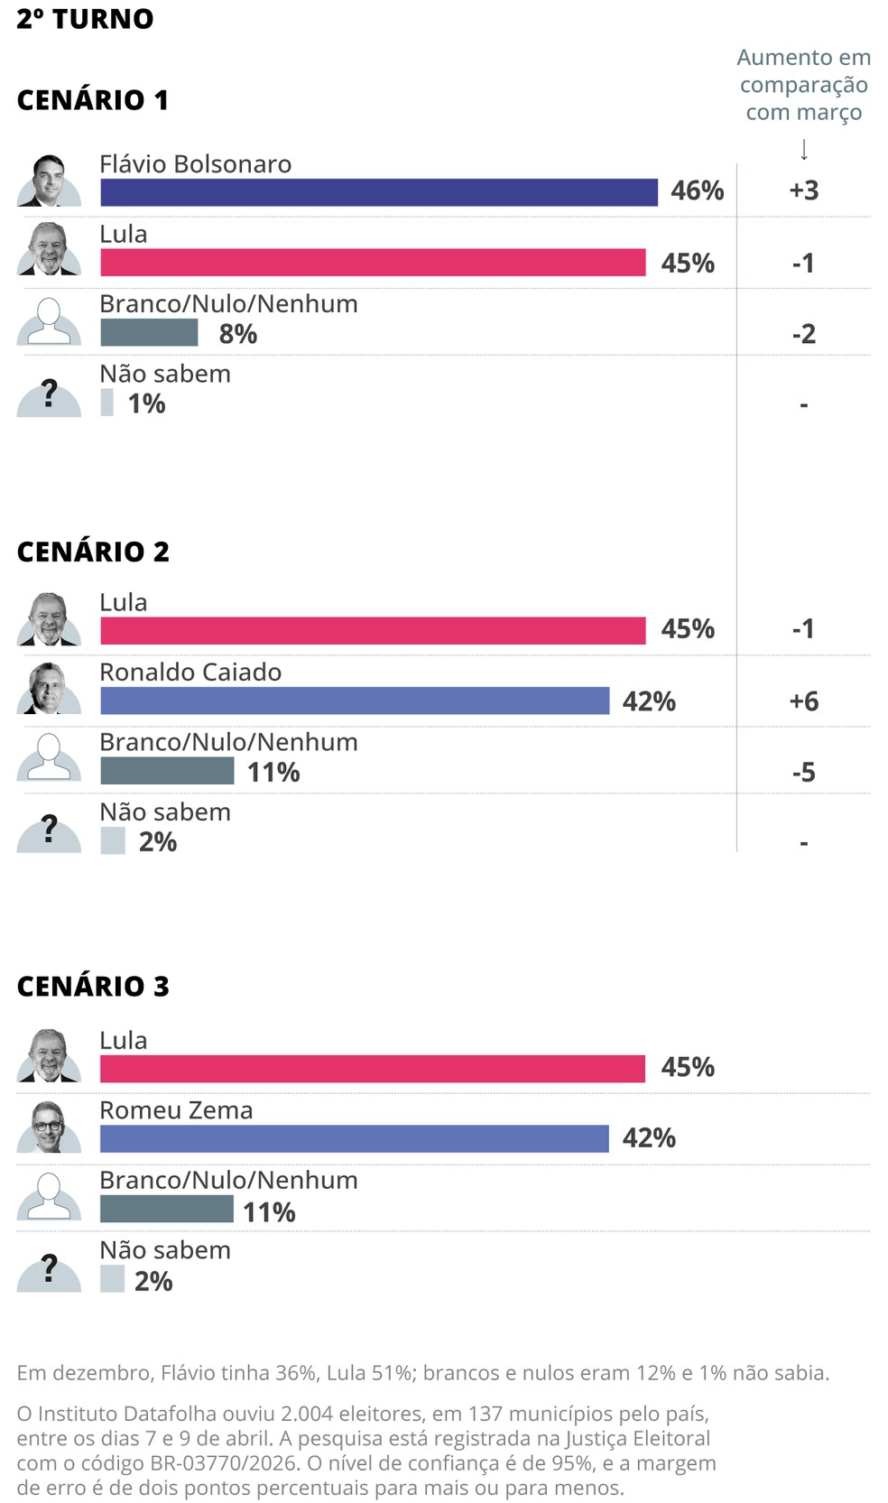Click the blank silhouette icon in Cenário 3
This screenshot has width=888, height=1503.
click(49, 1196)
